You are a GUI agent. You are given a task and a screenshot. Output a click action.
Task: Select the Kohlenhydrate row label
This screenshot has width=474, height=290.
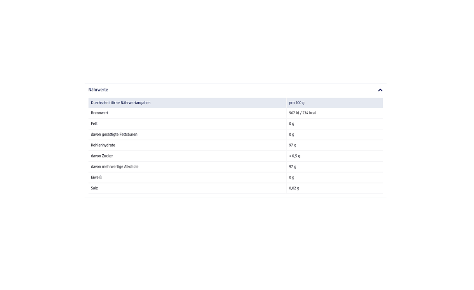[x=103, y=145]
